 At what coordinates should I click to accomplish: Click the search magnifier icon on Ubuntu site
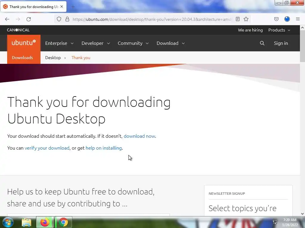click(x=262, y=43)
